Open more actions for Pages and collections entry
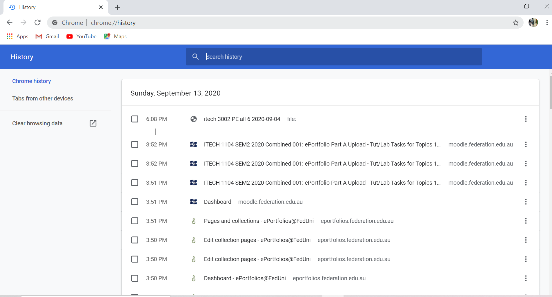 526,221
